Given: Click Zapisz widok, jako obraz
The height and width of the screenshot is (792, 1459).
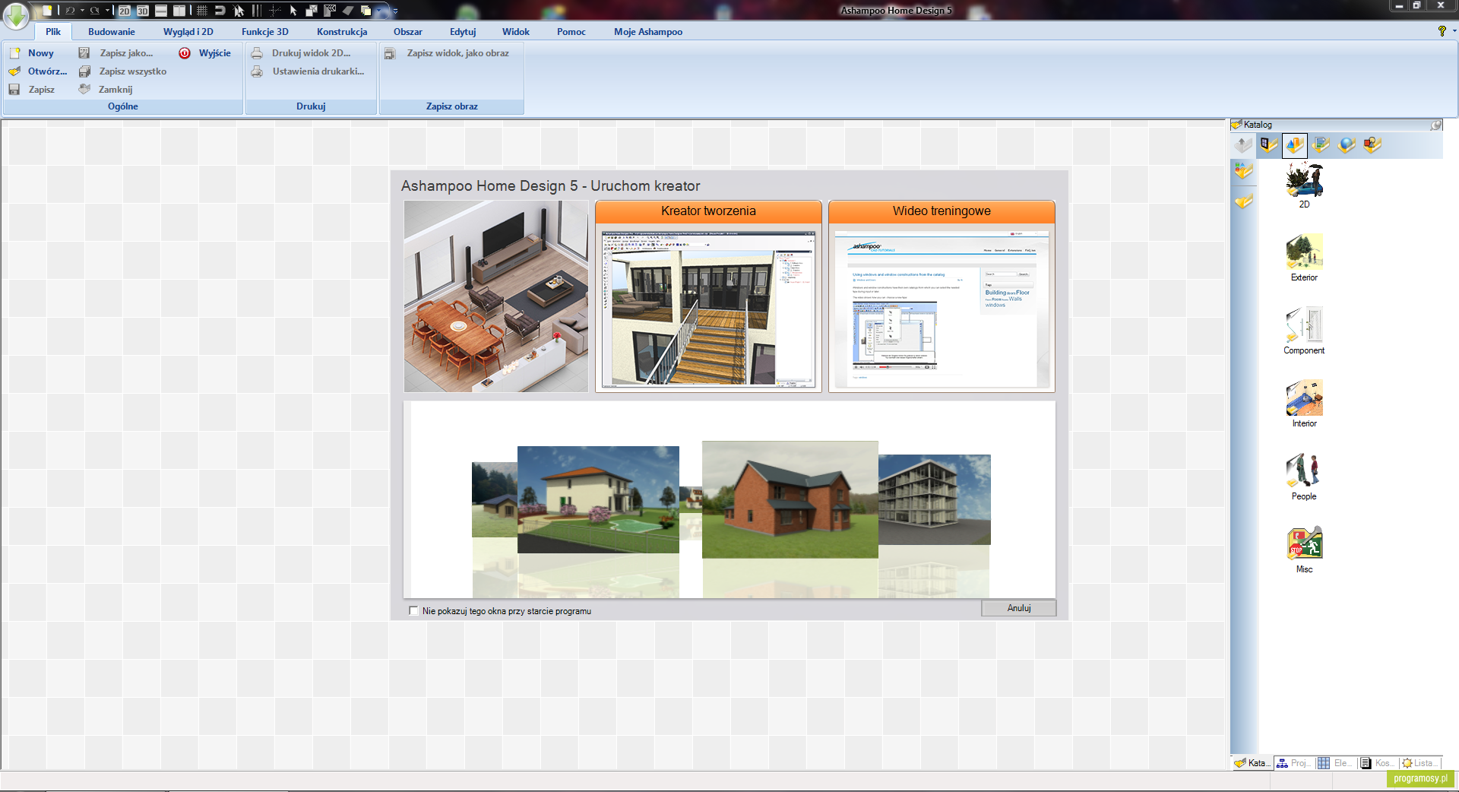Looking at the screenshot, I should coord(447,53).
